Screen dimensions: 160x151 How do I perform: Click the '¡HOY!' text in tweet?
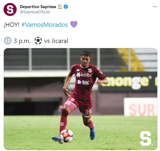[x=11, y=25]
